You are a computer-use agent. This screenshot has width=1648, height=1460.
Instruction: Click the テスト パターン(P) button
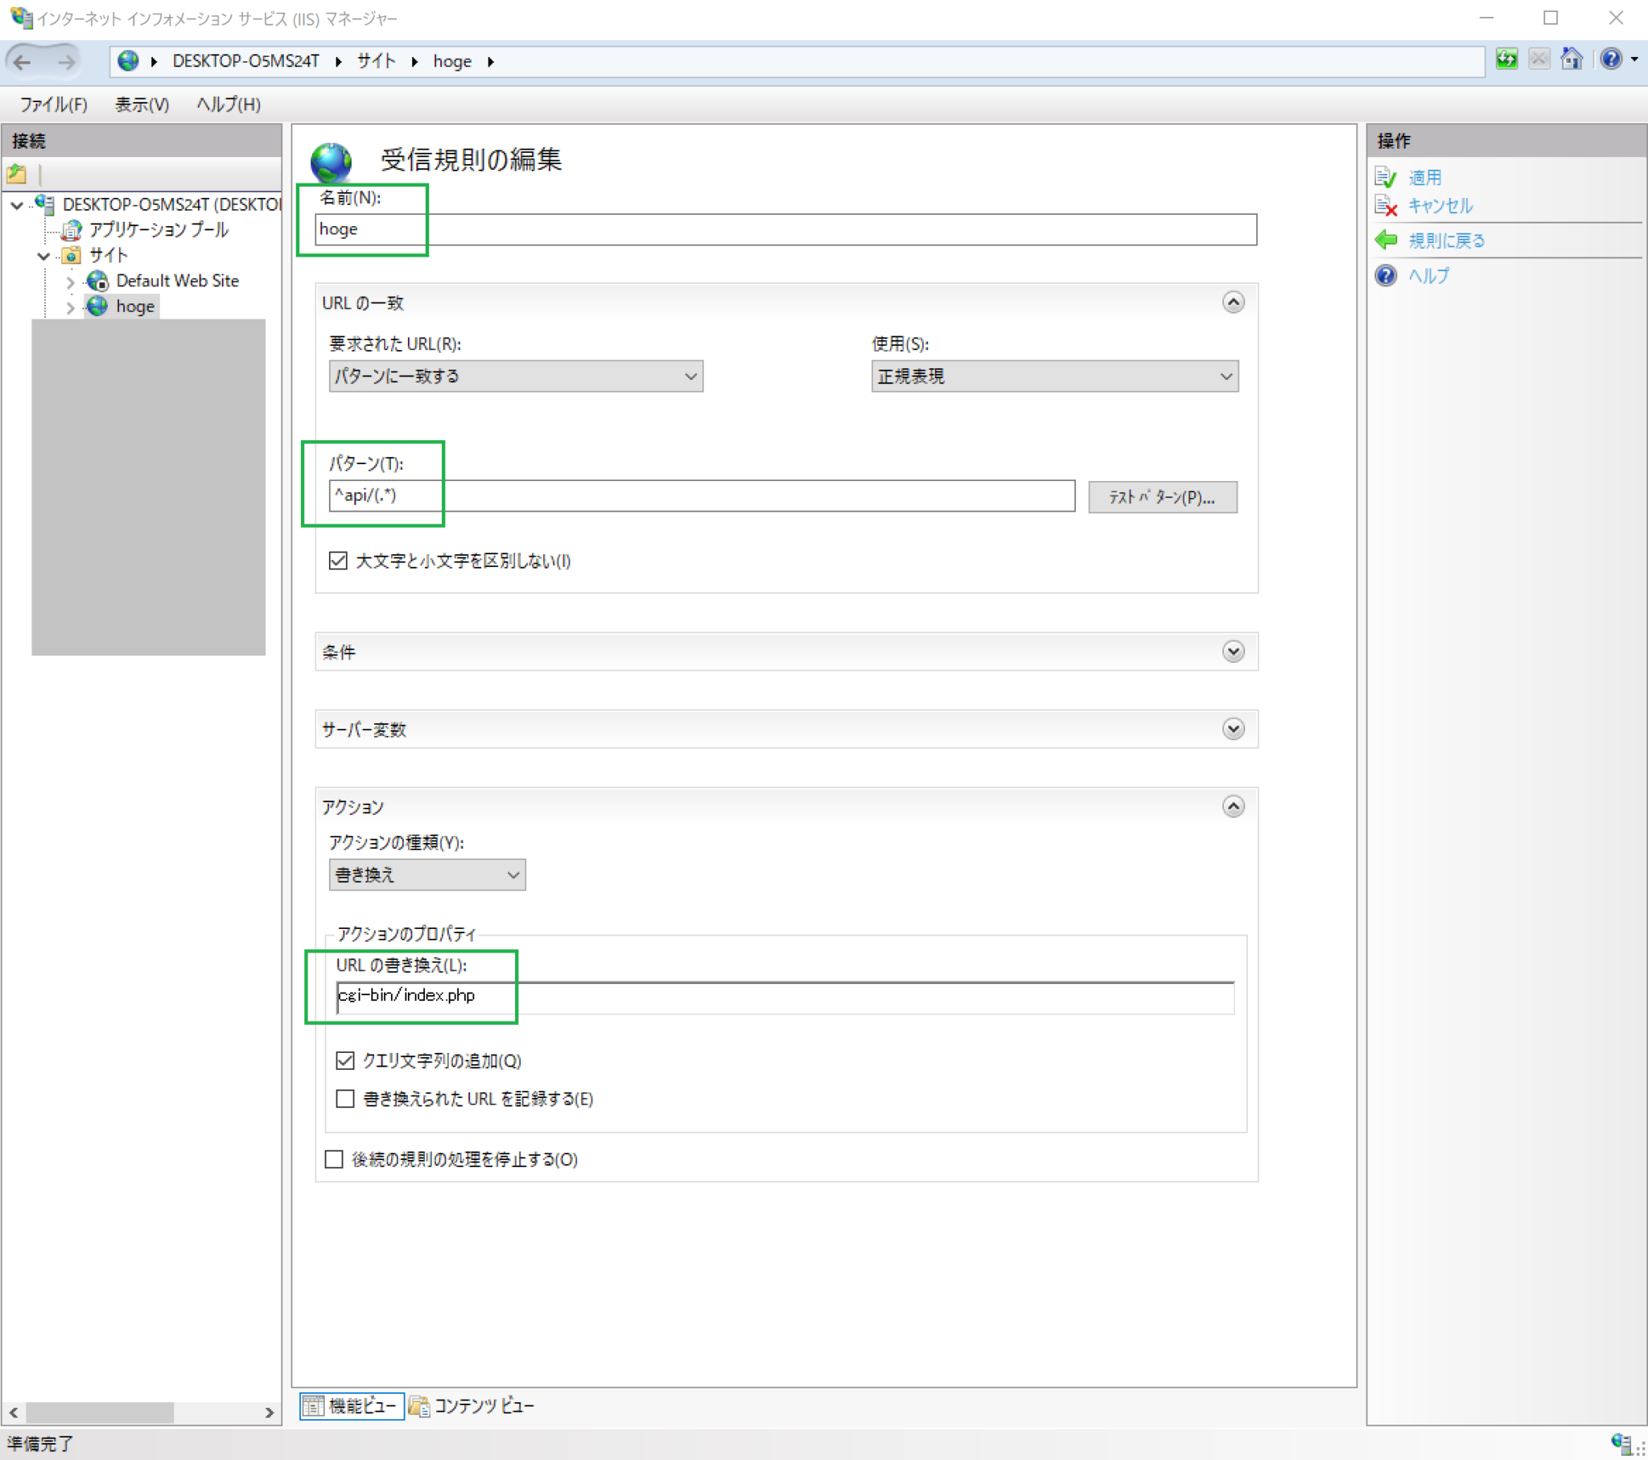(1162, 496)
